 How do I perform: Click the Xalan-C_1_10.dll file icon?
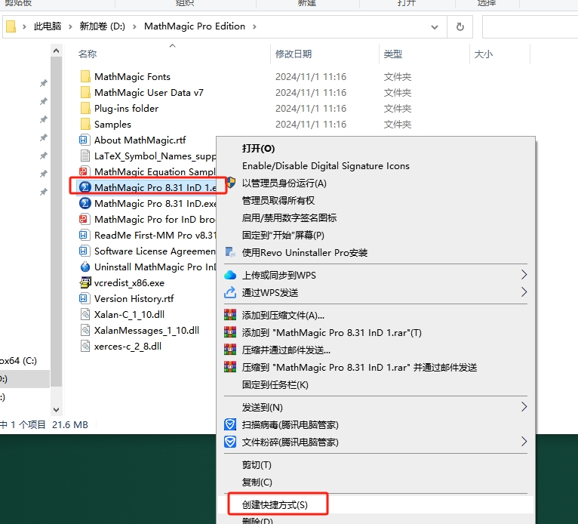tap(85, 314)
